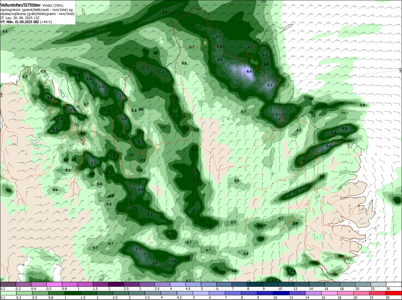The width and height of the screenshot is (402, 300).
Task: Click the white 30 swatch in upper snow scale
Action: (x=394, y=284)
